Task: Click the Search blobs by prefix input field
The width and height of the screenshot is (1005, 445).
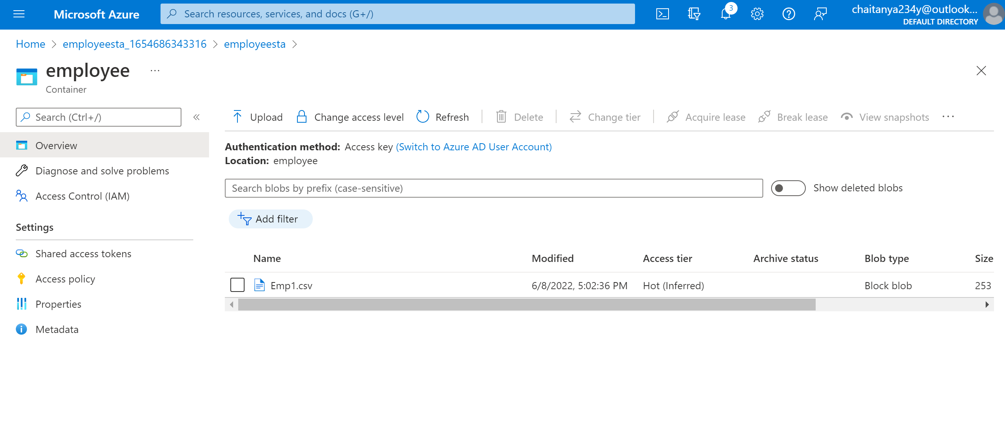Action: coord(493,188)
